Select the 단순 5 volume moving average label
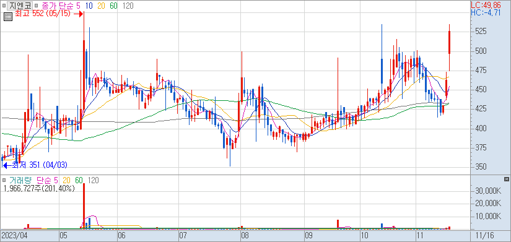 [x=47, y=180]
